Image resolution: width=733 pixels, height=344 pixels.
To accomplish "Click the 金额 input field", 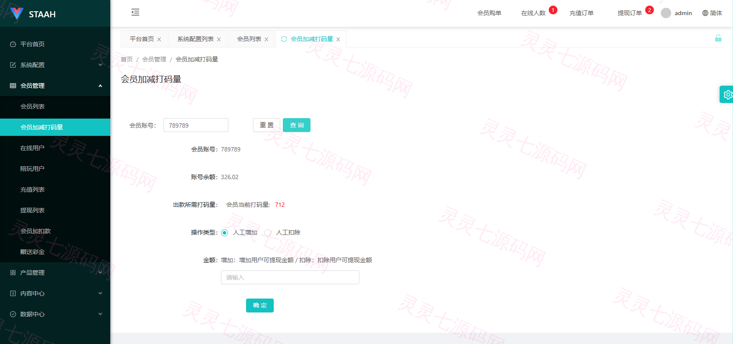I will pyautogui.click(x=290, y=277).
